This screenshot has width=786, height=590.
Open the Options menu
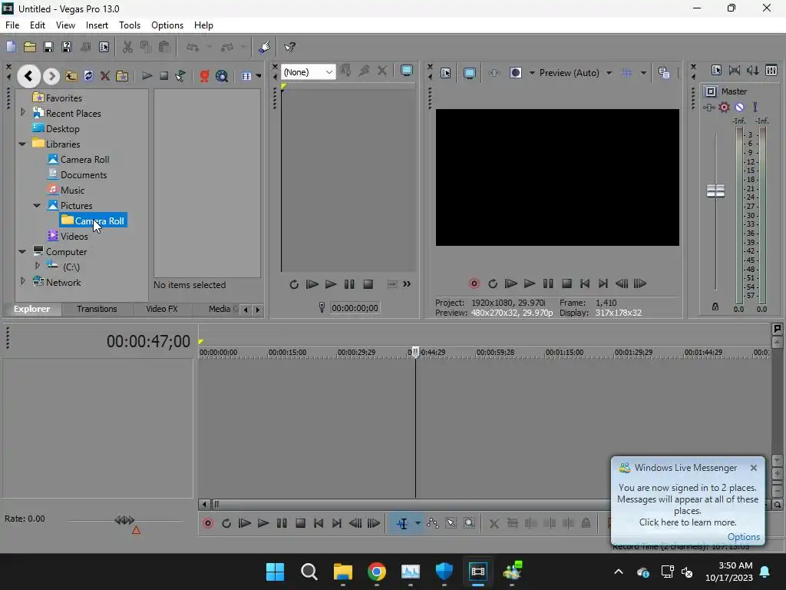[167, 25]
